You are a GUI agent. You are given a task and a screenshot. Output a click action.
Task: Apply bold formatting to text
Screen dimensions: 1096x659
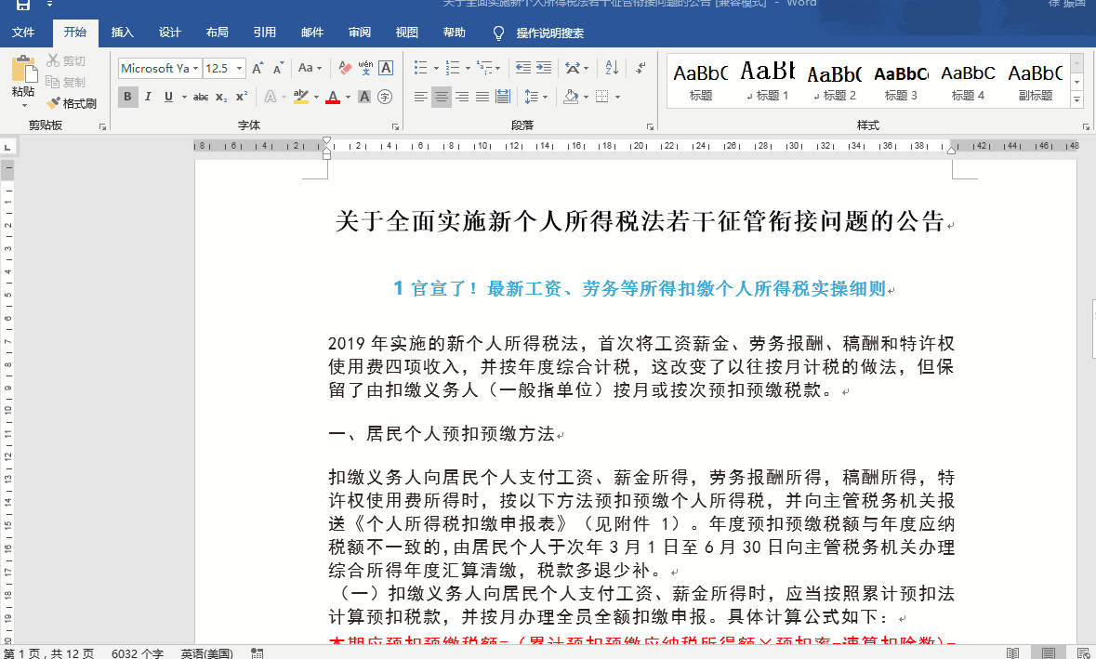127,96
